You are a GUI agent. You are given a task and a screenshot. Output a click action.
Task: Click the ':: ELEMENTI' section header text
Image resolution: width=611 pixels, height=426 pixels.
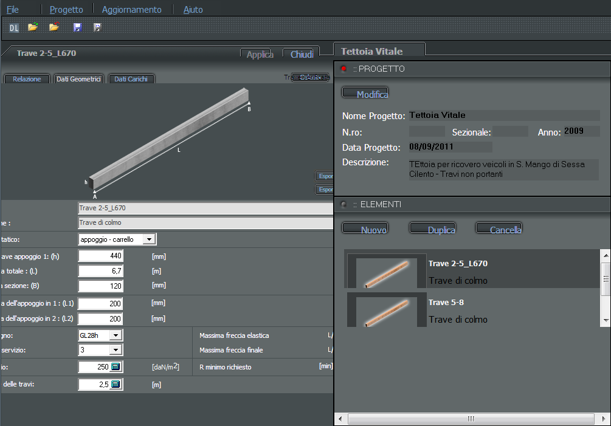377,204
